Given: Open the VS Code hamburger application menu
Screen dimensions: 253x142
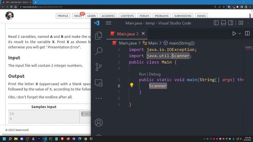Looking at the screenshot, I should (x=108, y=23).
